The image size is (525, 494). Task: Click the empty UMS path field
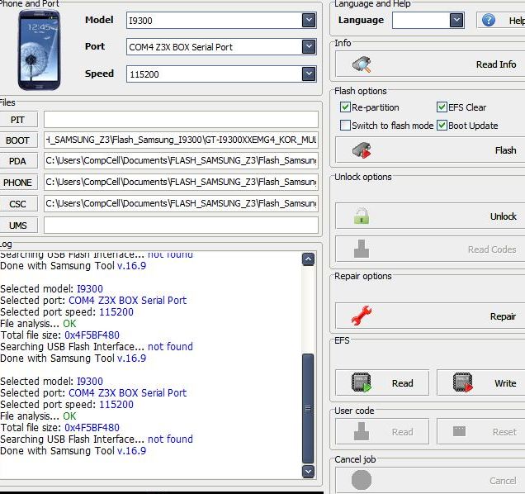(x=181, y=226)
